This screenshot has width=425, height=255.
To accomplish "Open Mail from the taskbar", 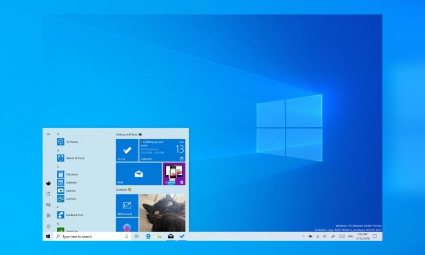I will 171,236.
